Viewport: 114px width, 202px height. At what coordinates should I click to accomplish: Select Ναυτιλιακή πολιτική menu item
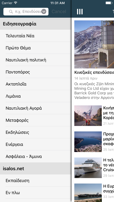pyautogui.click(x=35, y=60)
